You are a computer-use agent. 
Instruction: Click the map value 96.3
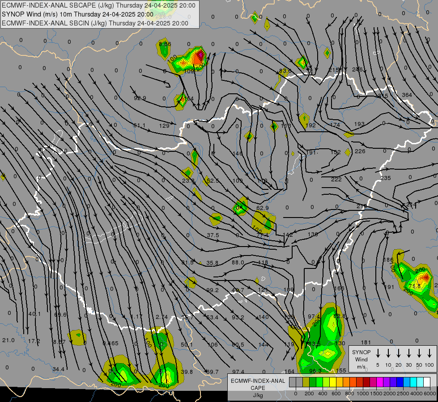315,371
